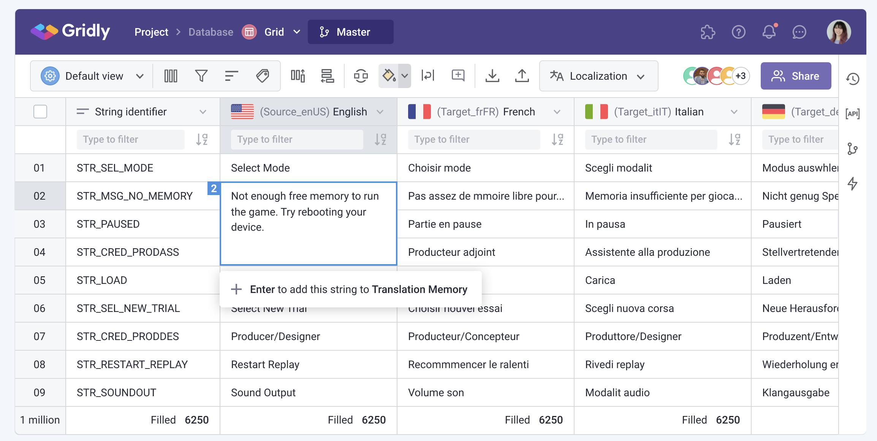Click the upload import icon
The image size is (877, 441).
click(x=522, y=76)
